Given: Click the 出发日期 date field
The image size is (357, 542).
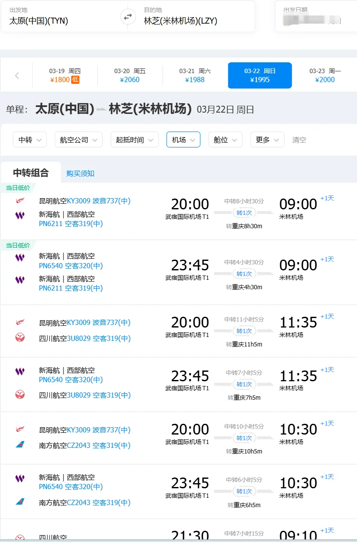Looking at the screenshot, I should (x=316, y=16).
